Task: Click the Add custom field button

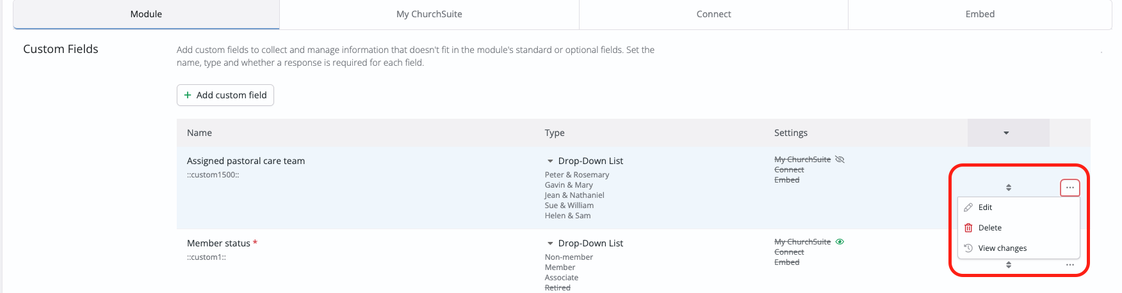Action: point(225,95)
